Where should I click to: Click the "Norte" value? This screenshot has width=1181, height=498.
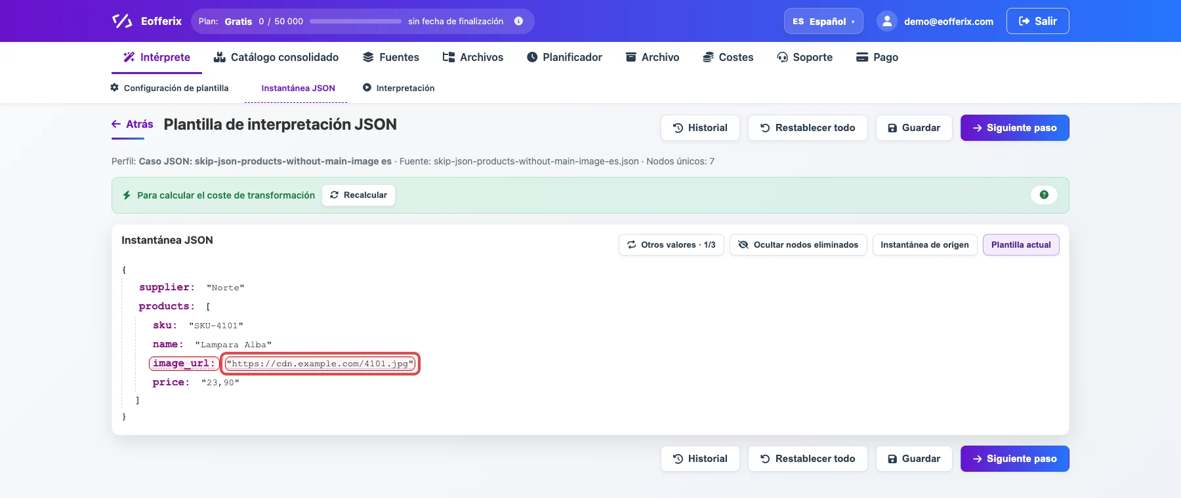point(225,288)
